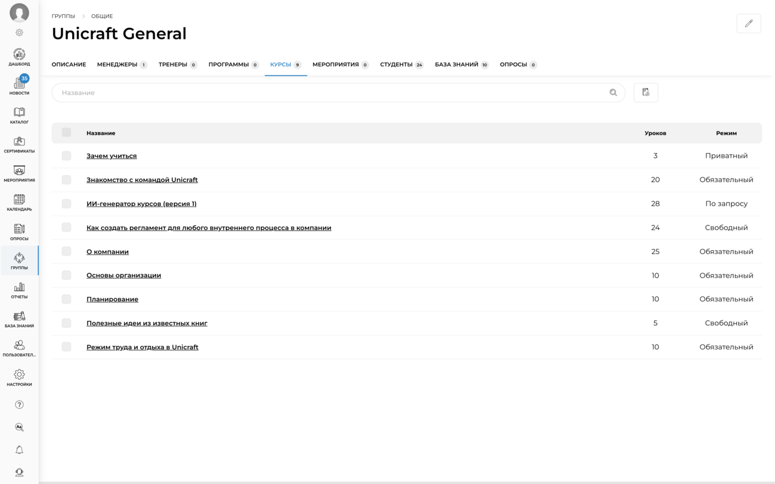Open Настройки in the sidebar
Image resolution: width=775 pixels, height=484 pixels.
19,378
